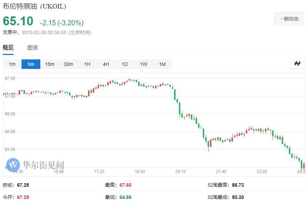Viewport: 308px width, 202px height.
Task: Switch chart to 30m interval
Action: coord(68,64)
